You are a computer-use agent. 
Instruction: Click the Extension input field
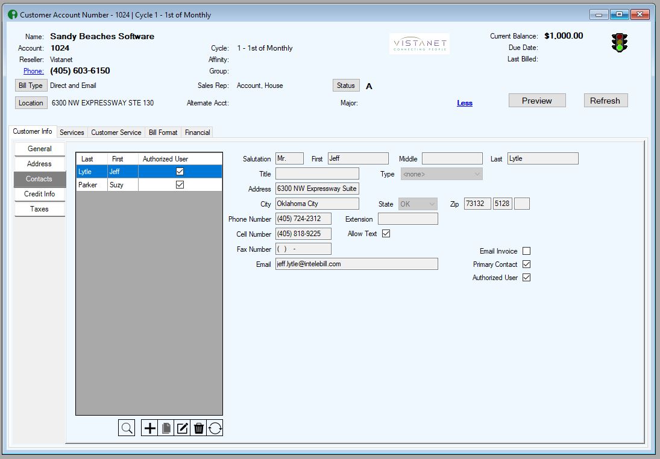(408, 219)
